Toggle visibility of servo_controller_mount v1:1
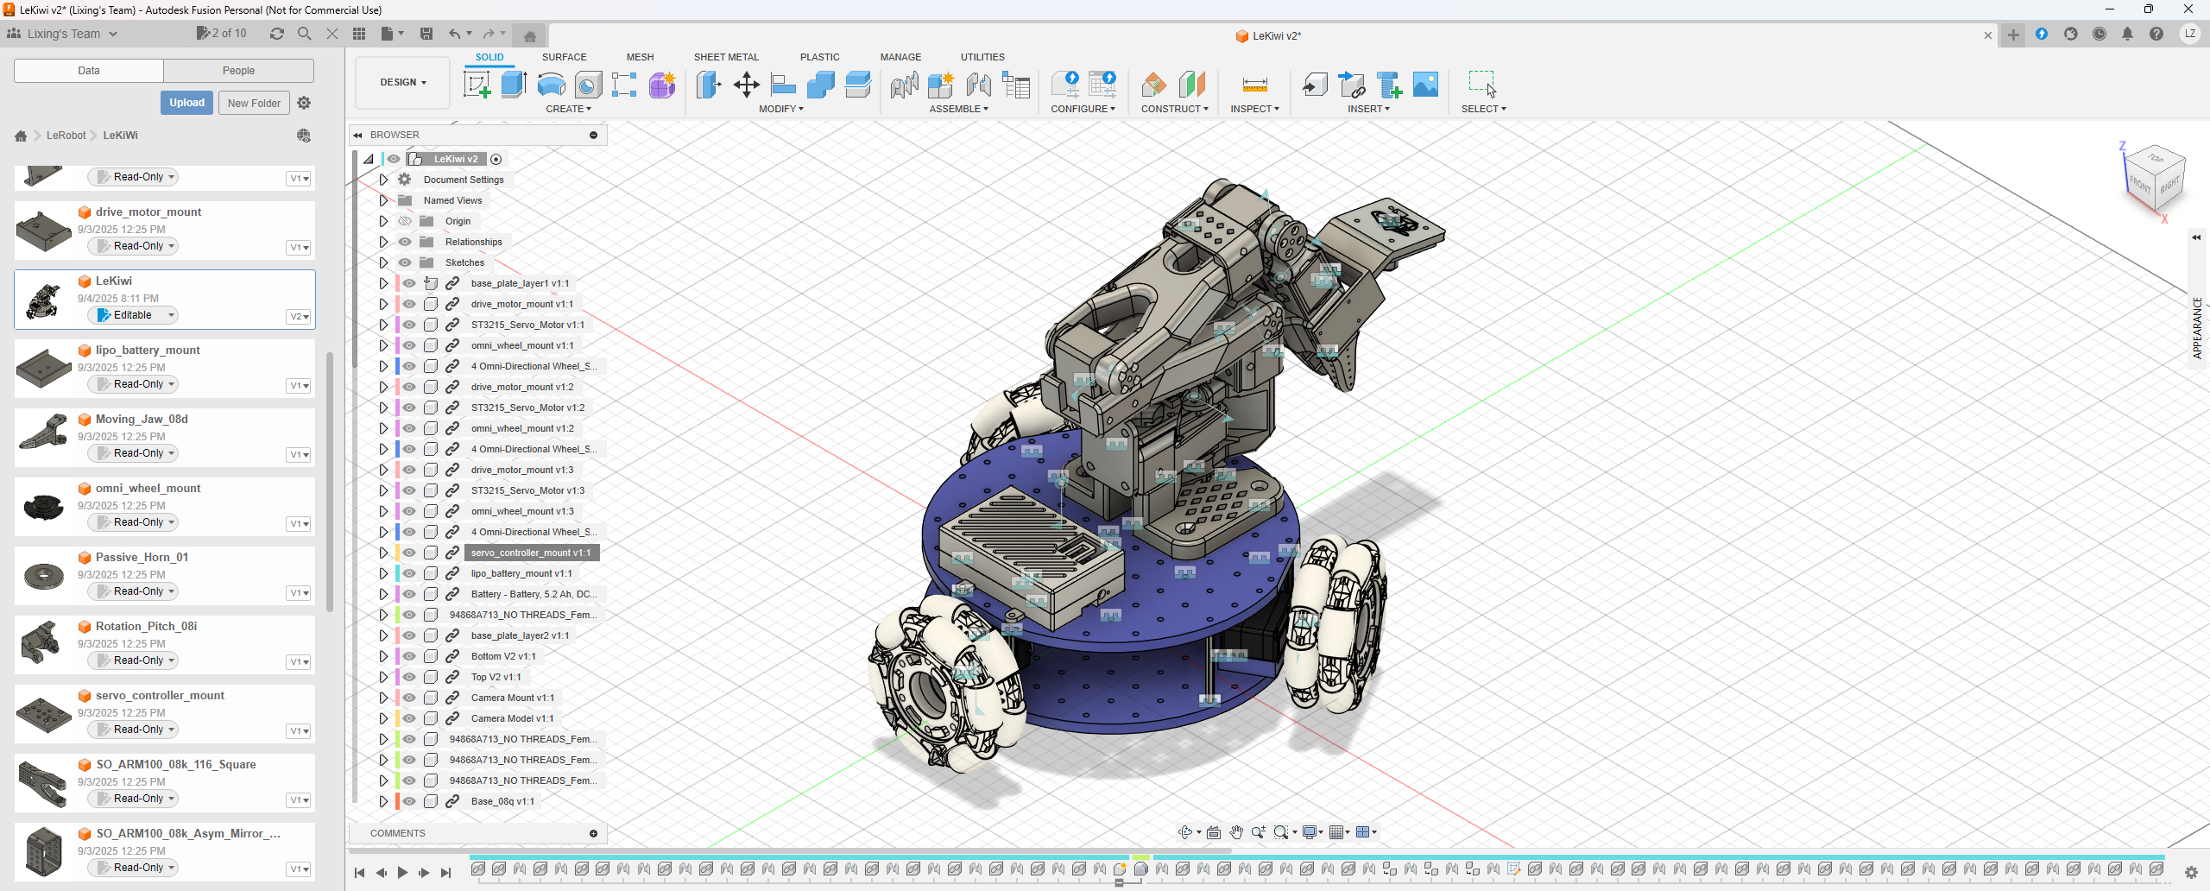The height and width of the screenshot is (891, 2210). (409, 553)
